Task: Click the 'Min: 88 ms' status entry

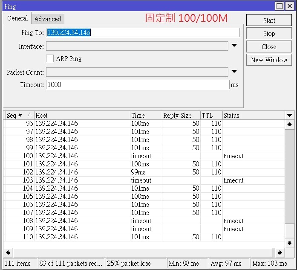Action: [188, 263]
